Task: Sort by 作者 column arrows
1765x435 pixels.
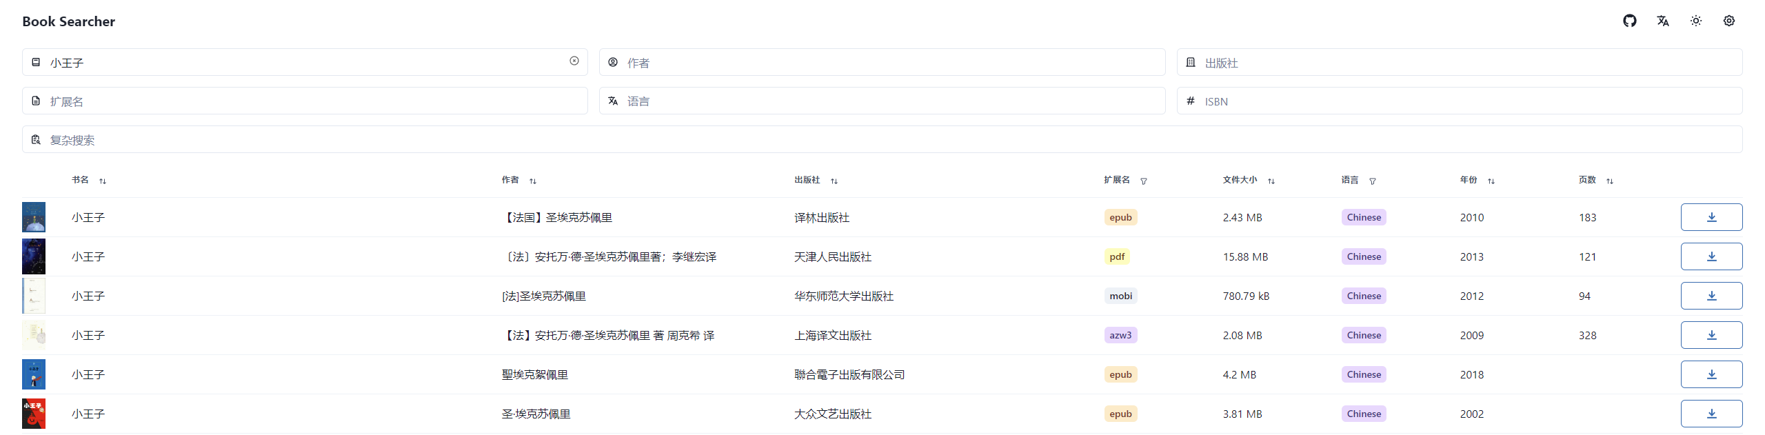Action: 532,181
